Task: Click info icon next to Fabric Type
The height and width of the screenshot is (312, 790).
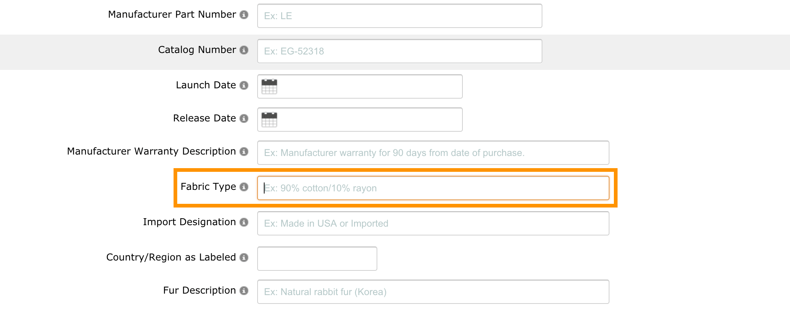Action: 244,187
